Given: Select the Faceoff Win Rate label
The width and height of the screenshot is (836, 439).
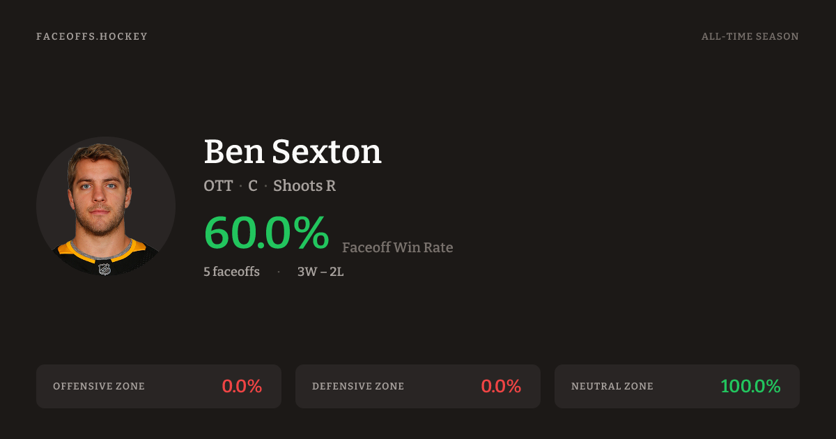Looking at the screenshot, I should coord(397,247).
